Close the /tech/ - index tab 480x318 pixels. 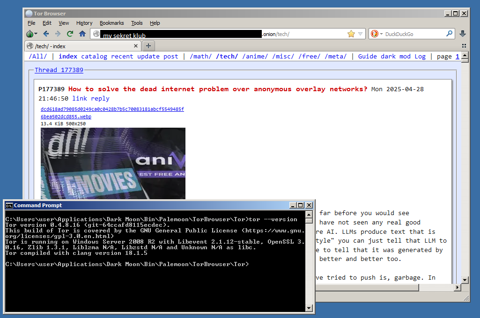pyautogui.click(x=136, y=46)
